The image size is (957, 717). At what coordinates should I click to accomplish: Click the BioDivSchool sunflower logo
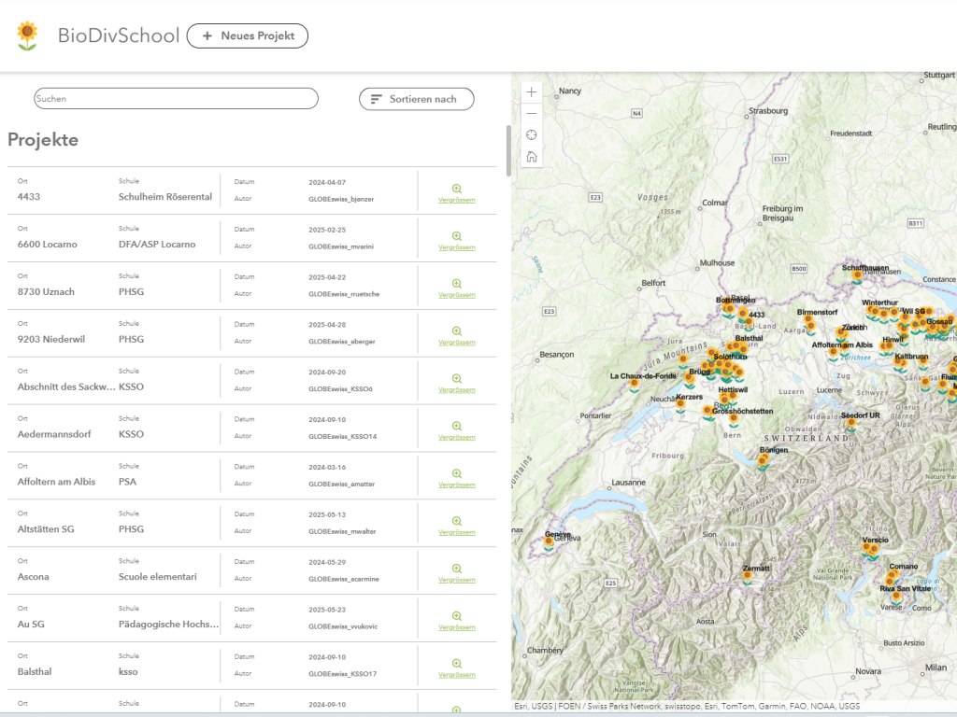pos(28,35)
